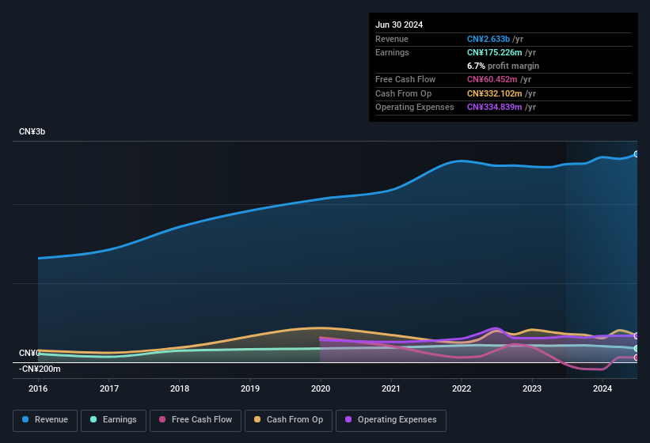Screen dimensions: 650x443
Task: Click the CN¥60.452m free cash flow value
Action: pos(491,79)
